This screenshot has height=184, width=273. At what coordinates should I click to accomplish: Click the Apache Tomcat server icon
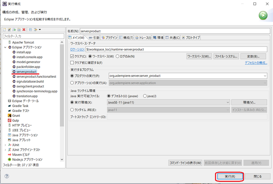tap(10, 42)
